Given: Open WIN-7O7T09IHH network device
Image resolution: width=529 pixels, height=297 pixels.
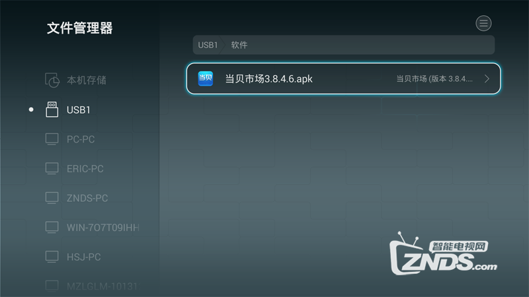Looking at the screenshot, I should [103, 228].
